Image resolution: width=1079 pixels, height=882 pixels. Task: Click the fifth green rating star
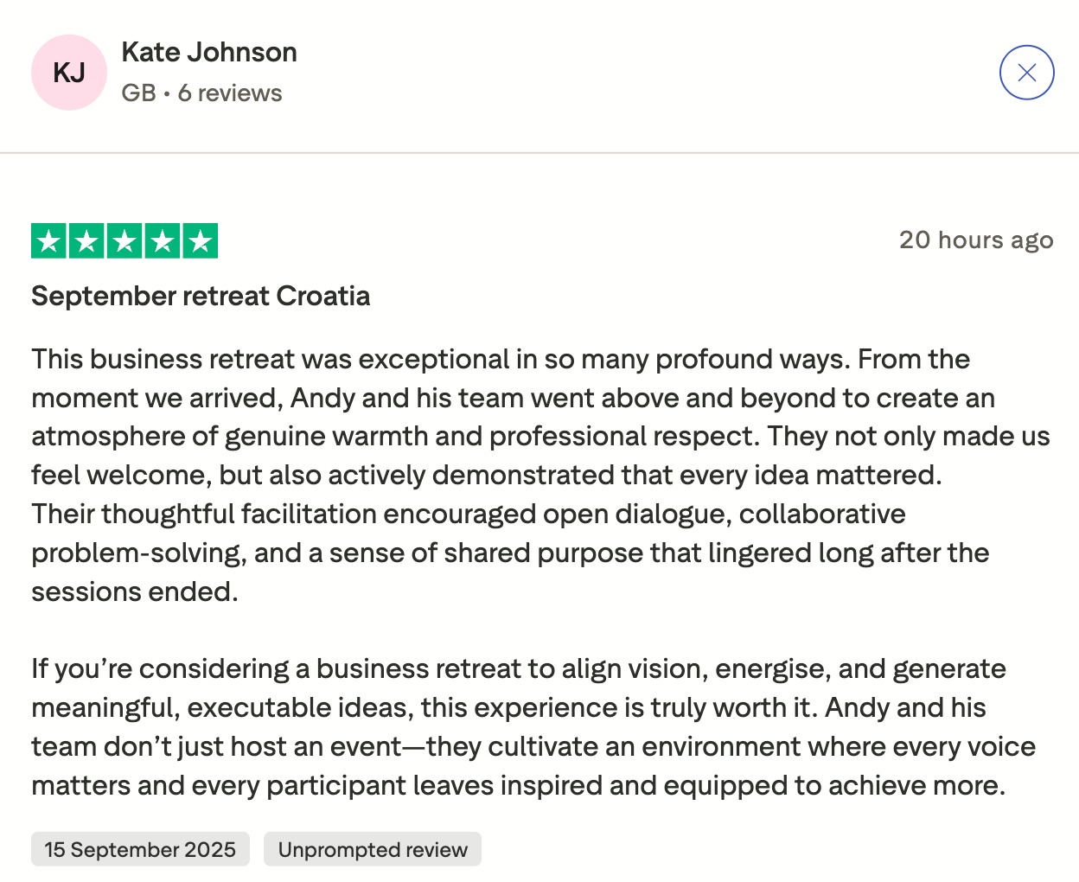pos(201,241)
